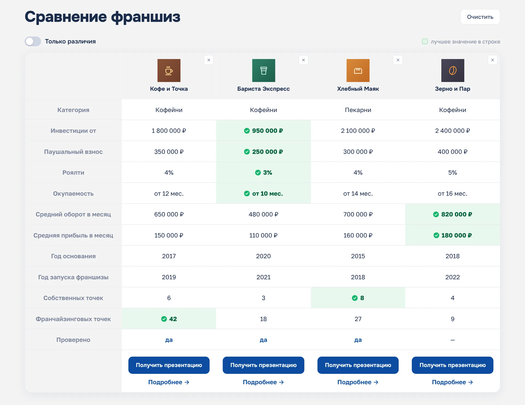This screenshot has width=525, height=405.
Task: Click the check icon beside 820 000 ₽
Action: point(436,215)
